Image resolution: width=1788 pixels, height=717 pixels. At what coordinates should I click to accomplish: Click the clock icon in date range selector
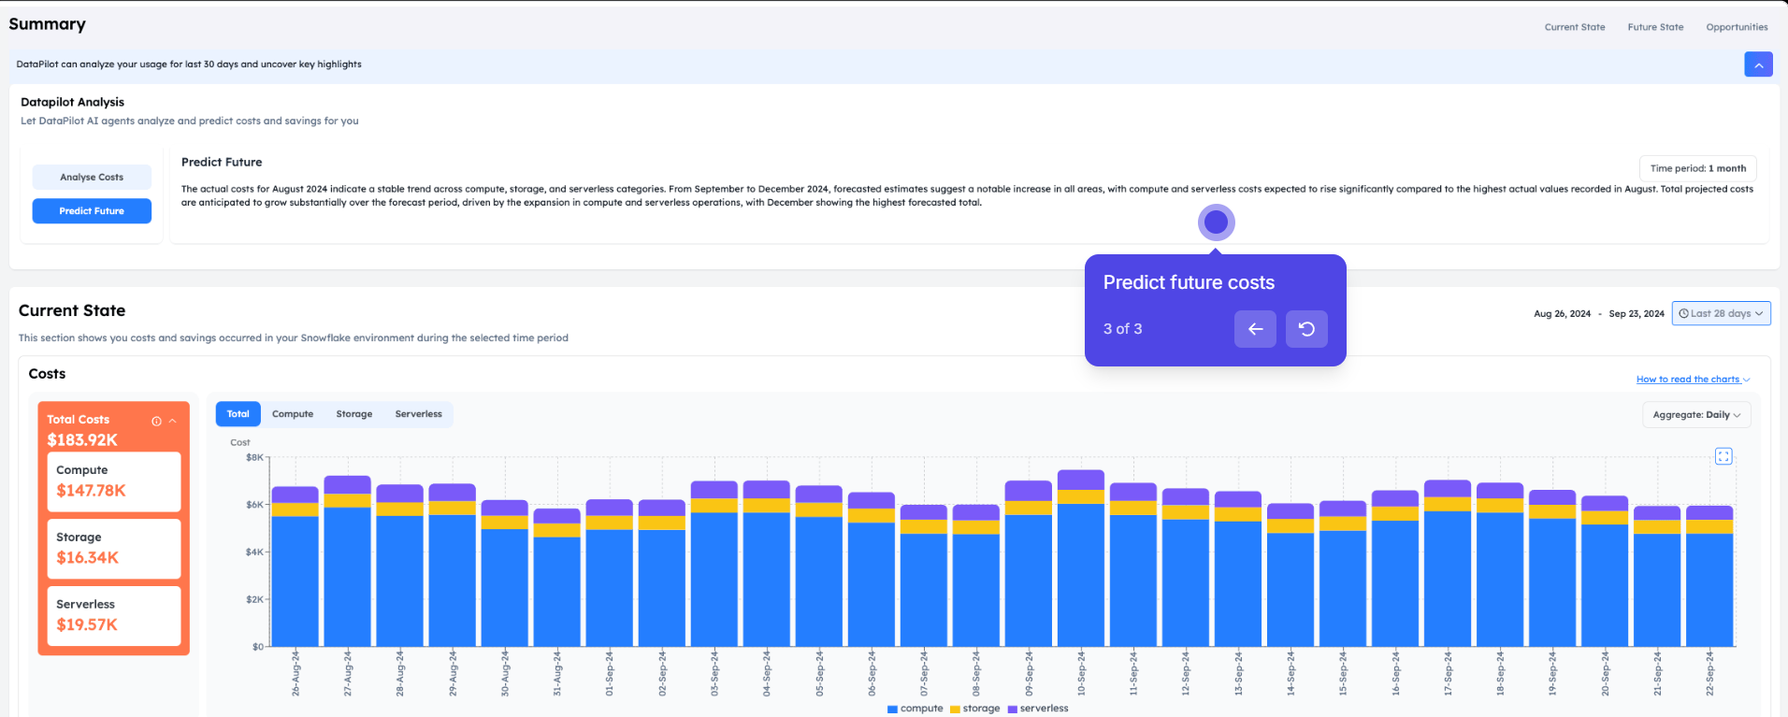[1683, 314]
